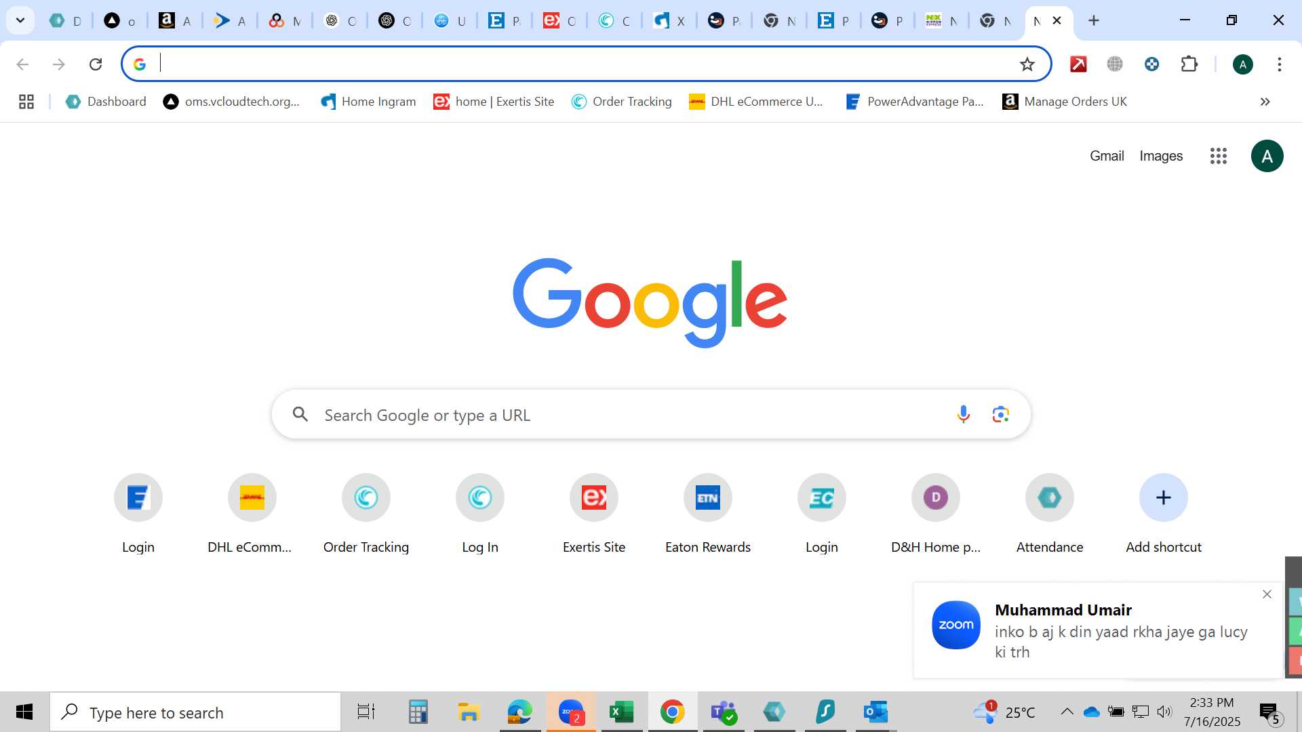
Task: Switch to the Home Ingram tab labeled X
Action: tap(669, 21)
